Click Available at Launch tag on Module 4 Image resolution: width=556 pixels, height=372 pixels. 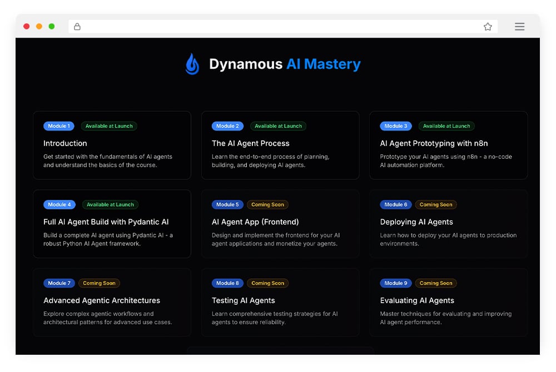[x=110, y=204]
